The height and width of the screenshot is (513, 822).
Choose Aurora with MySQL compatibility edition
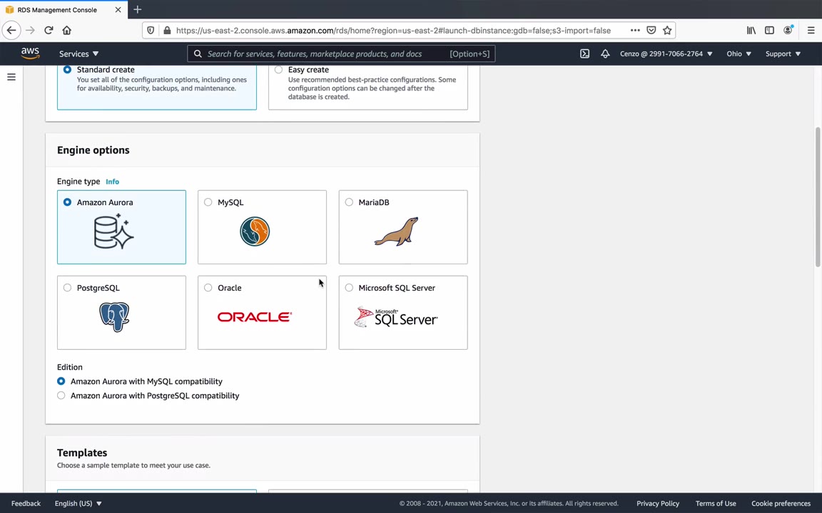(61, 381)
